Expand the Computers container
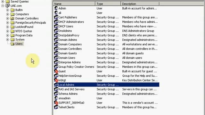This screenshot has width=205, height=115. (x=7, y=14)
